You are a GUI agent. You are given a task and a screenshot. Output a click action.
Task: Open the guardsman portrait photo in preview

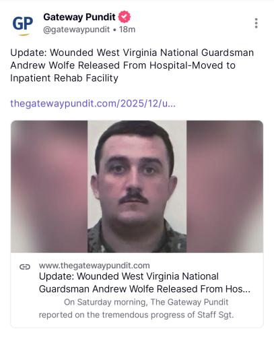(137, 187)
